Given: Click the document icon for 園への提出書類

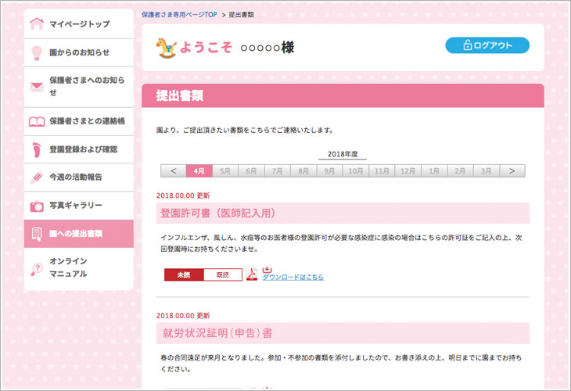Looking at the screenshot, I should point(37,234).
